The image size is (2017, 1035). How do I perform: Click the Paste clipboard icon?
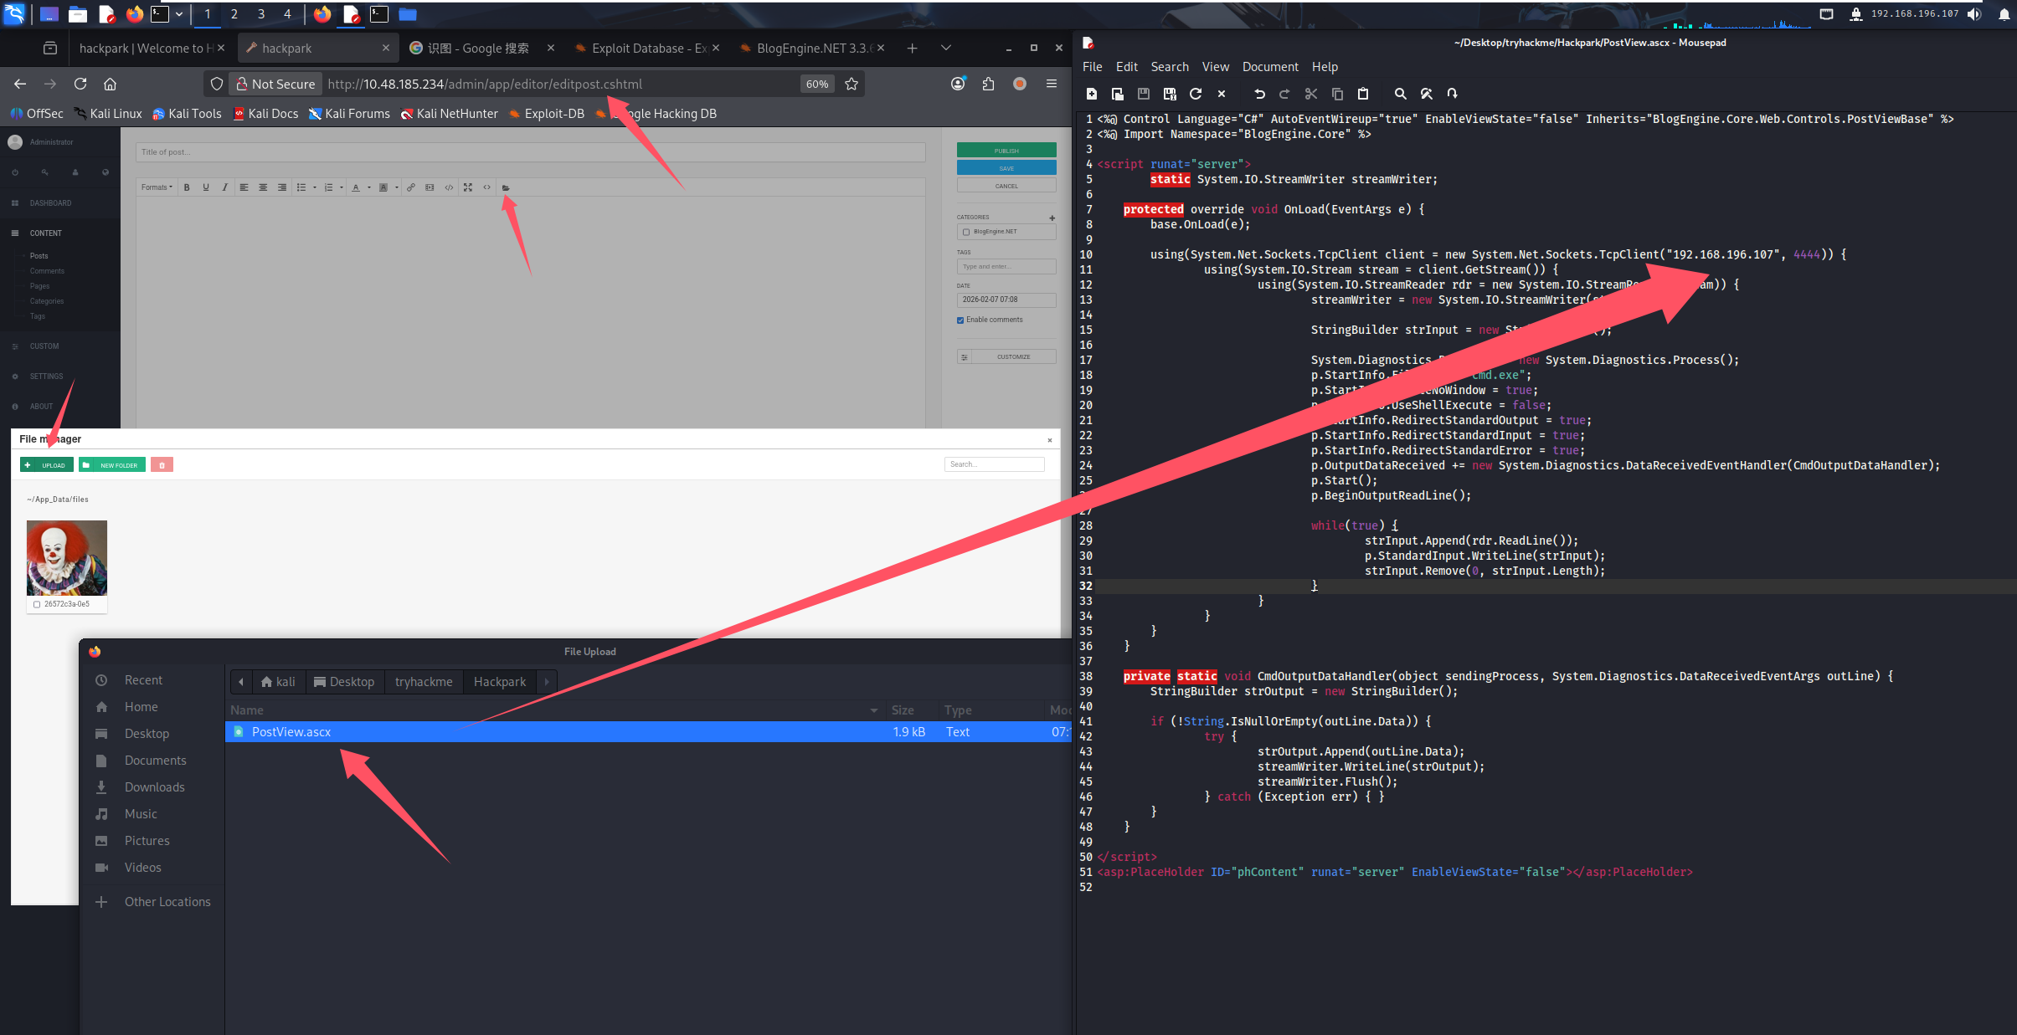tap(1363, 94)
